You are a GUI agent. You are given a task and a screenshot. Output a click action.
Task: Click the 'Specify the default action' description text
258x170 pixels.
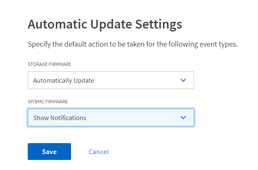tap(133, 44)
